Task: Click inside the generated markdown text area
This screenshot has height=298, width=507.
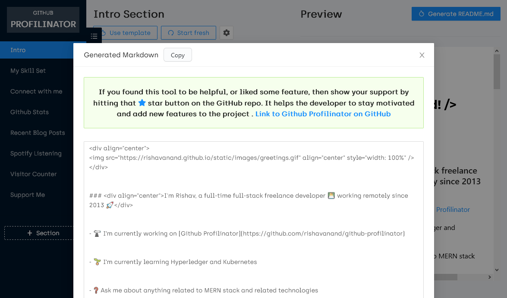Action: (254, 220)
